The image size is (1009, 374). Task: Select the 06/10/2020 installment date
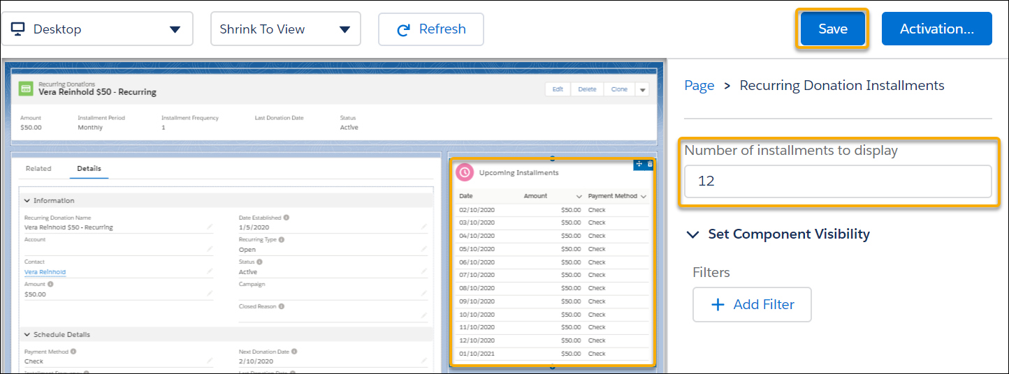477,262
